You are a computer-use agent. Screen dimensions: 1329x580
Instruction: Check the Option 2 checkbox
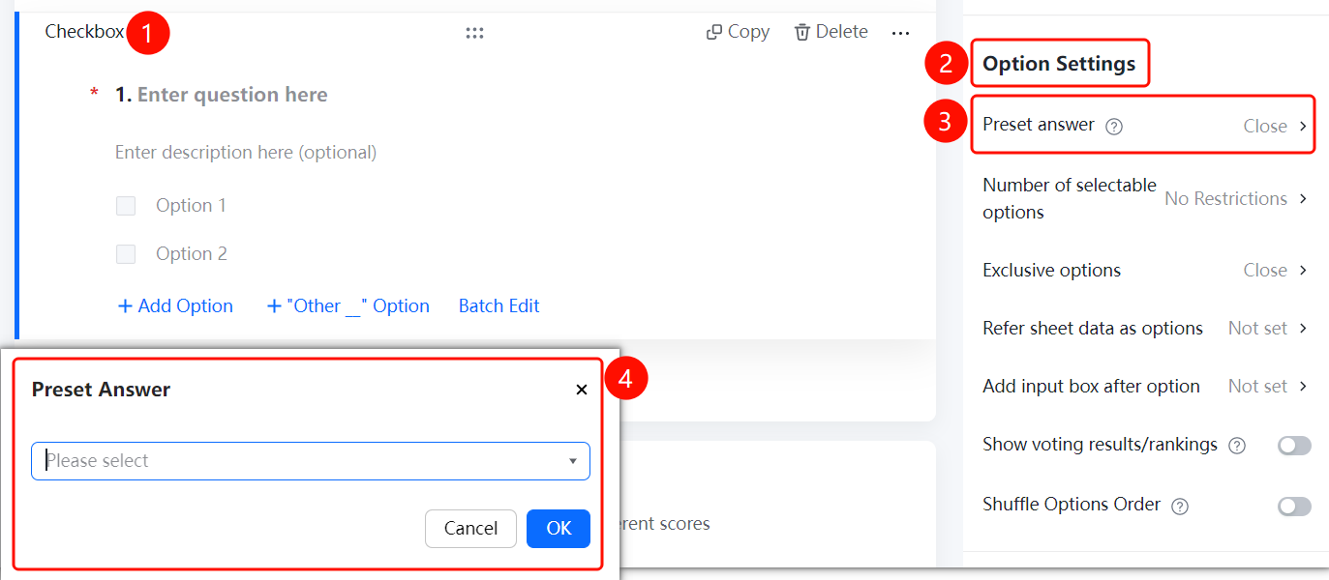(x=126, y=254)
